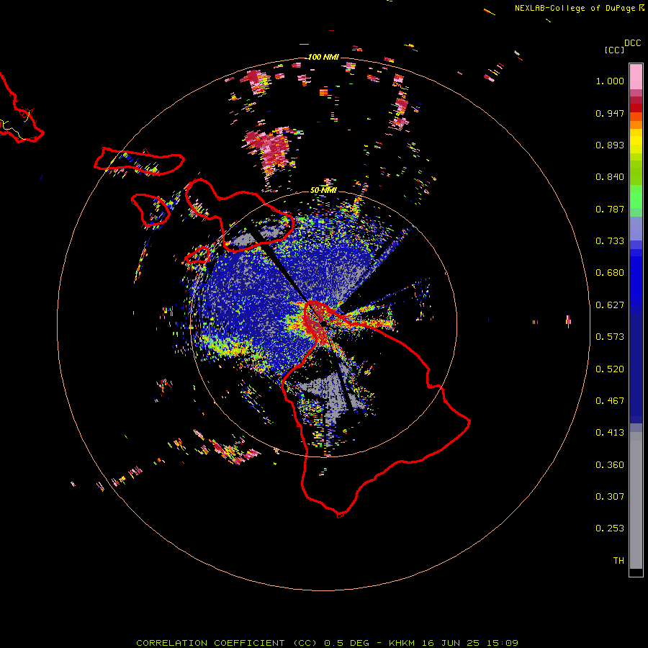Image resolution: width=648 pixels, height=648 pixels.
Task: Click the TH threshold label on legend
Action: [x=618, y=561]
